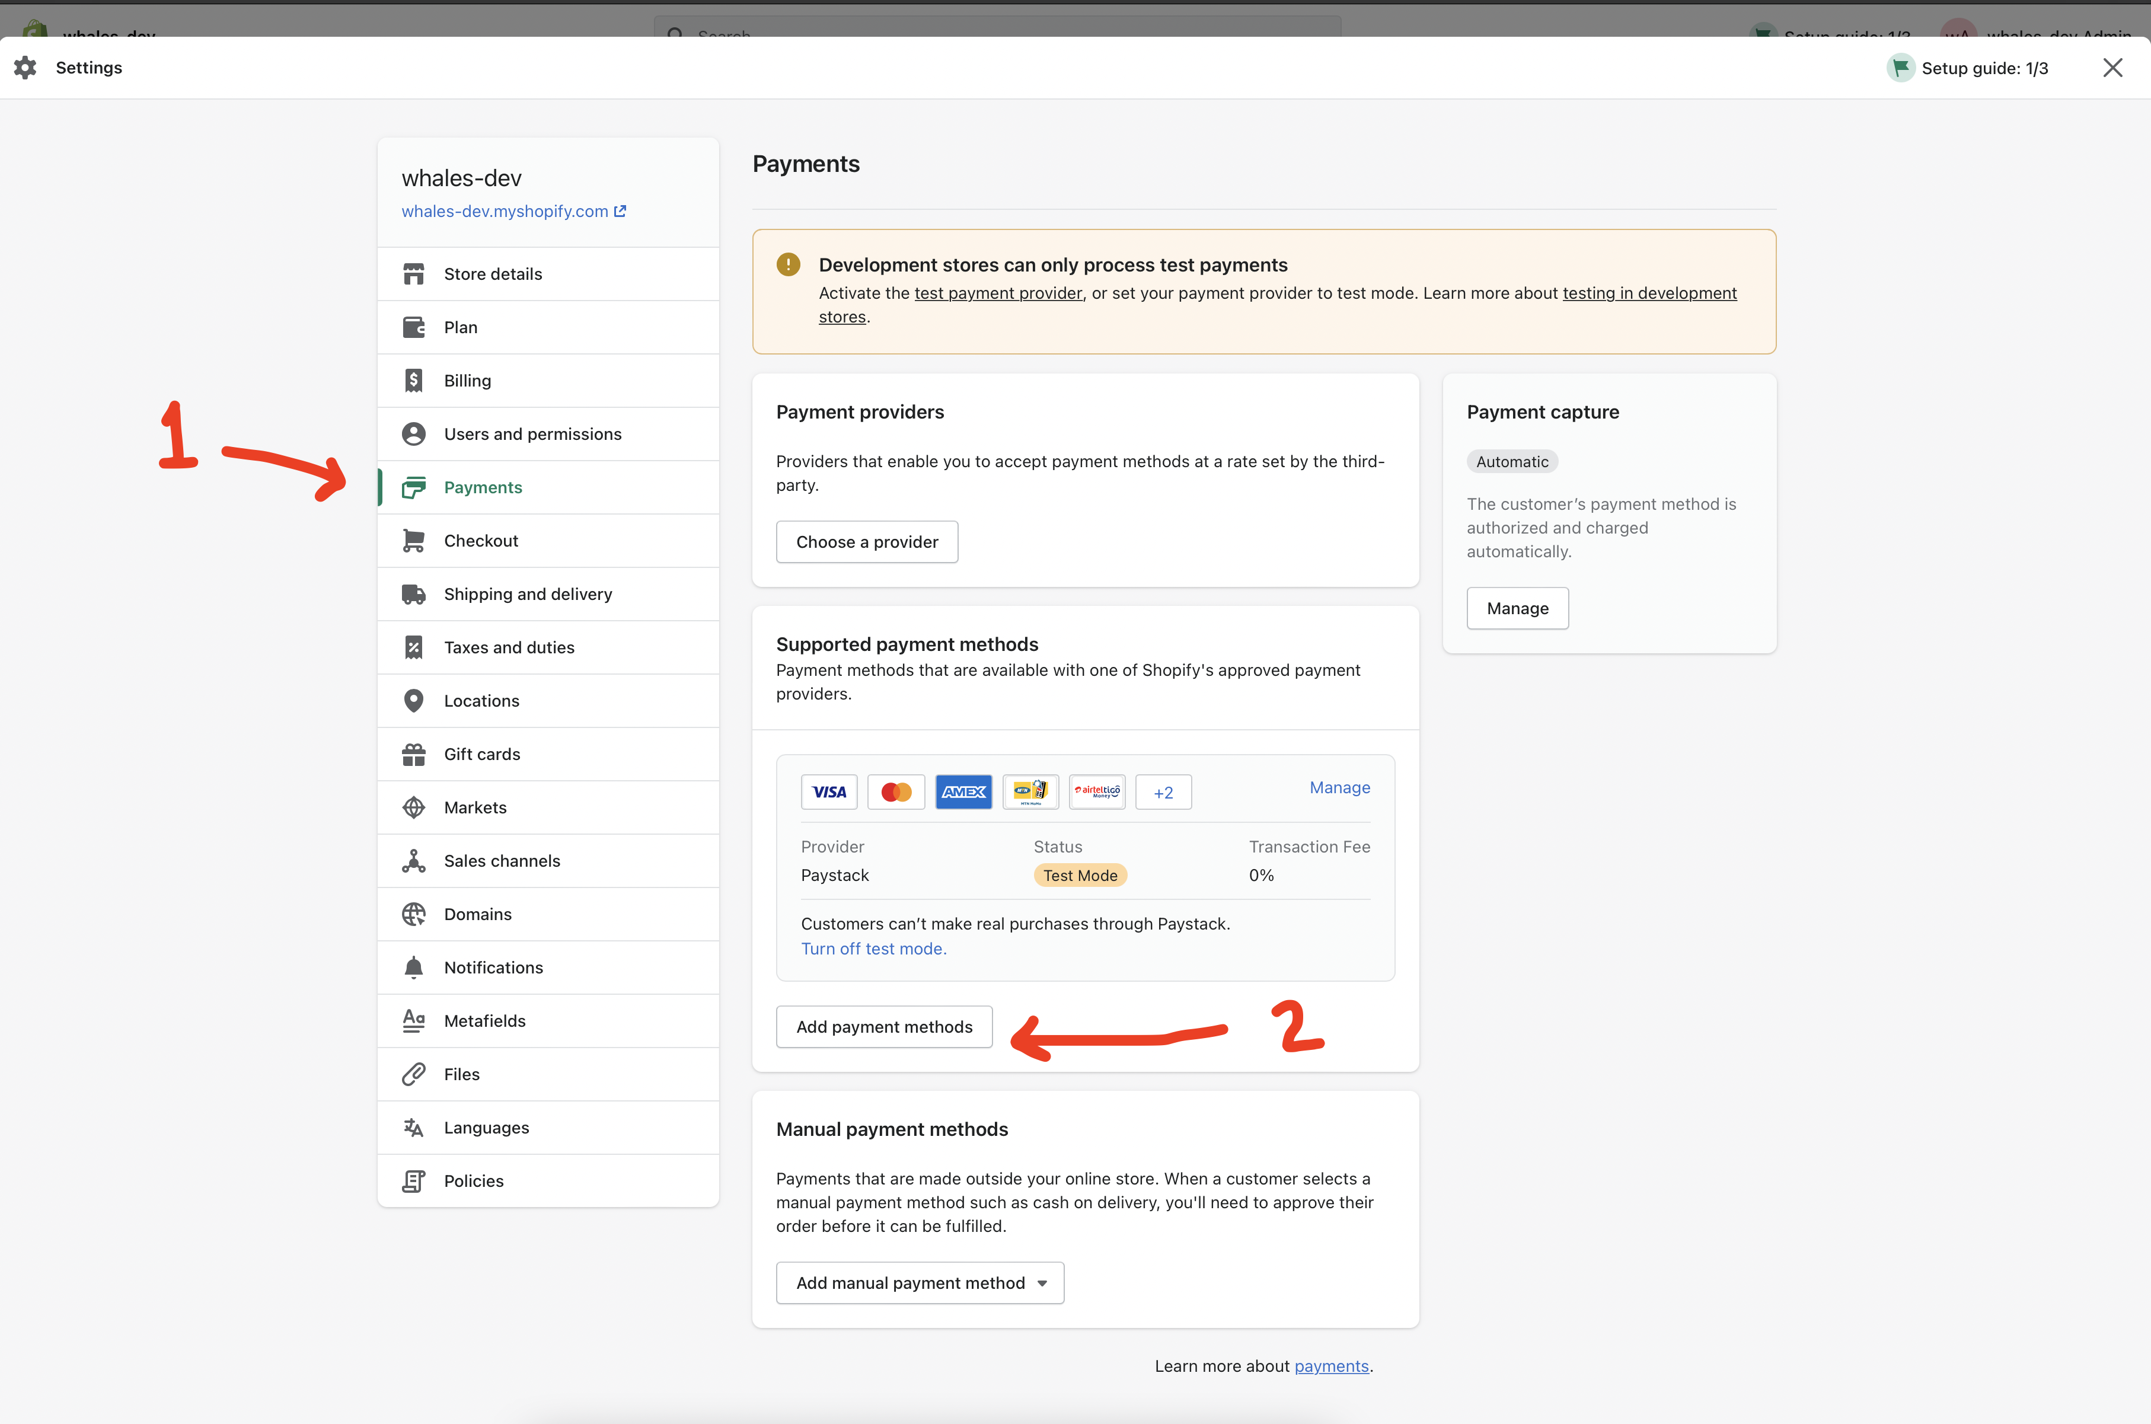This screenshot has height=1424, width=2151.
Task: Go to Domains settings
Action: pyautogui.click(x=548, y=915)
